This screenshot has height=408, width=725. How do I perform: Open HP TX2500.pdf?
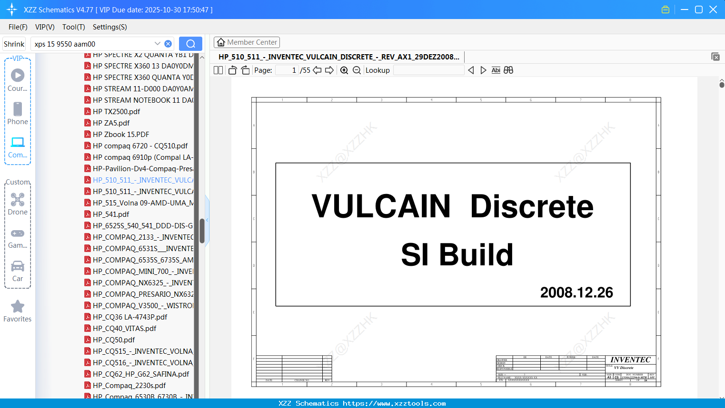[116, 111]
